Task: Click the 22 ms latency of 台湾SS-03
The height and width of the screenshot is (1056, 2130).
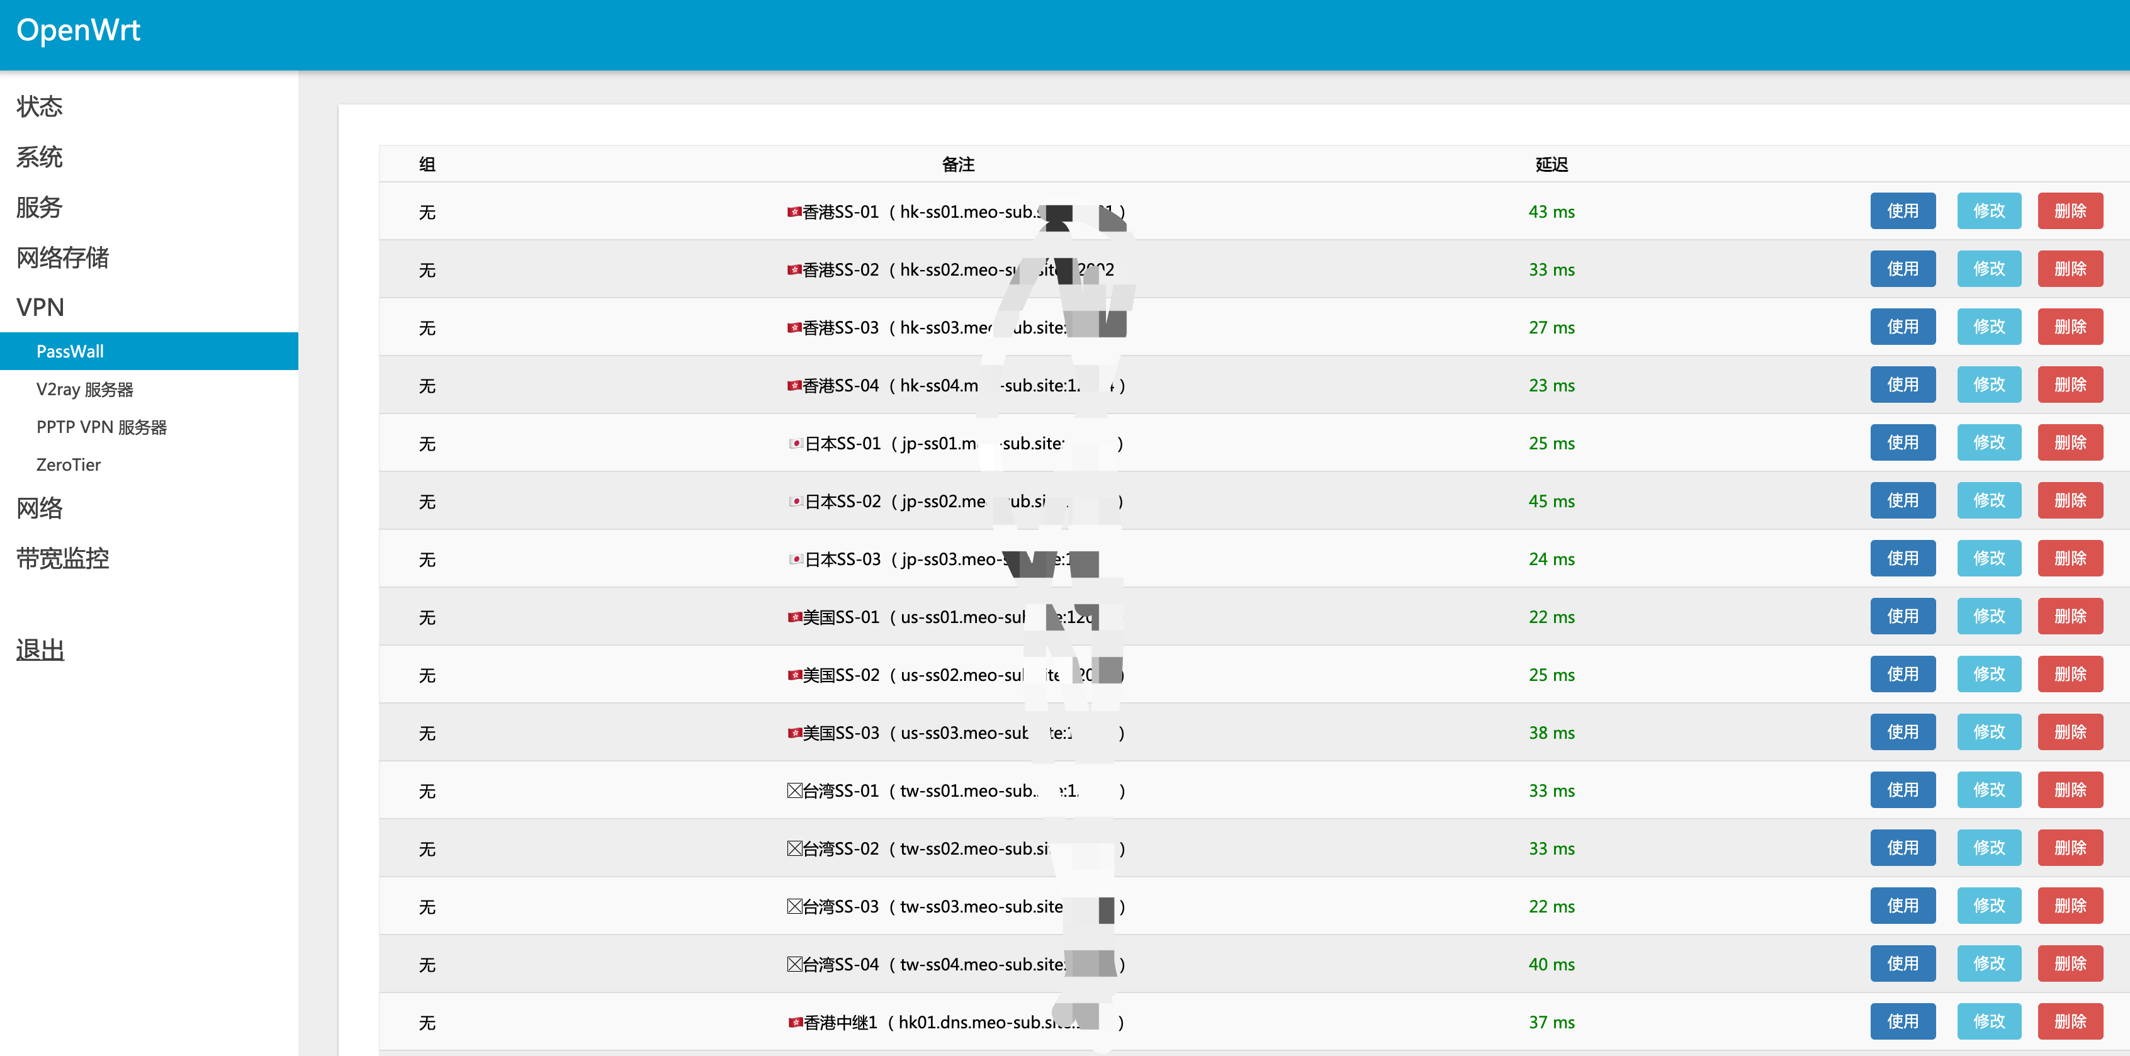Action: [1551, 906]
